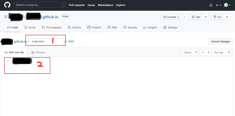Star this repository
The width and height of the screenshot is (235, 116).
click(x=196, y=17)
